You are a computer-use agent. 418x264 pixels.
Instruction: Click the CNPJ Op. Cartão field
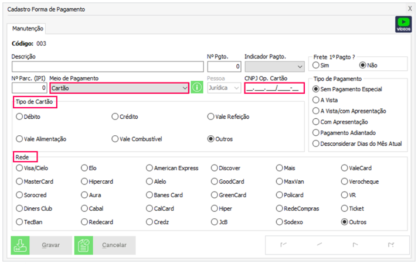click(274, 88)
